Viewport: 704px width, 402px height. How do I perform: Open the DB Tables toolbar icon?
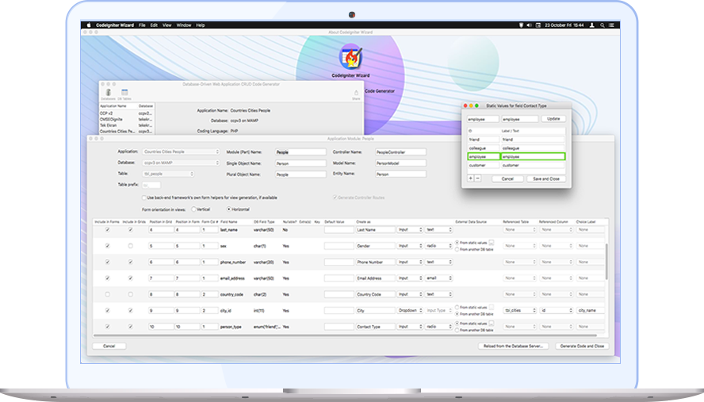click(x=124, y=93)
